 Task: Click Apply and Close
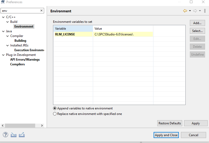pyautogui.click(x=166, y=135)
